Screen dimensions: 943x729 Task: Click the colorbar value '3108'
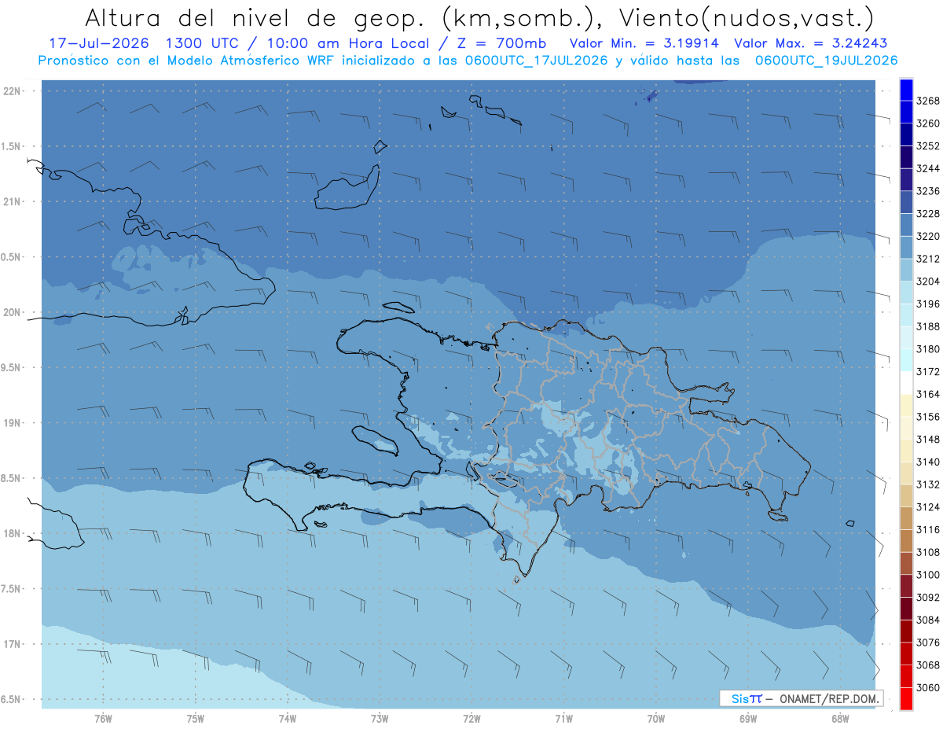(928, 552)
